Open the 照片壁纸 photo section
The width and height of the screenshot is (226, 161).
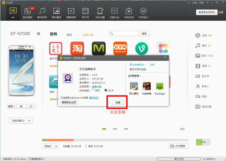56,13
